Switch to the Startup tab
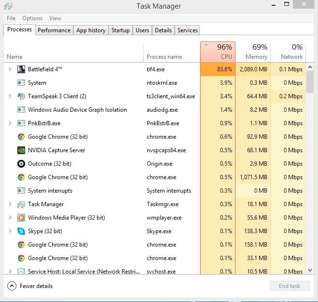This screenshot has height=302, width=318. point(121,30)
